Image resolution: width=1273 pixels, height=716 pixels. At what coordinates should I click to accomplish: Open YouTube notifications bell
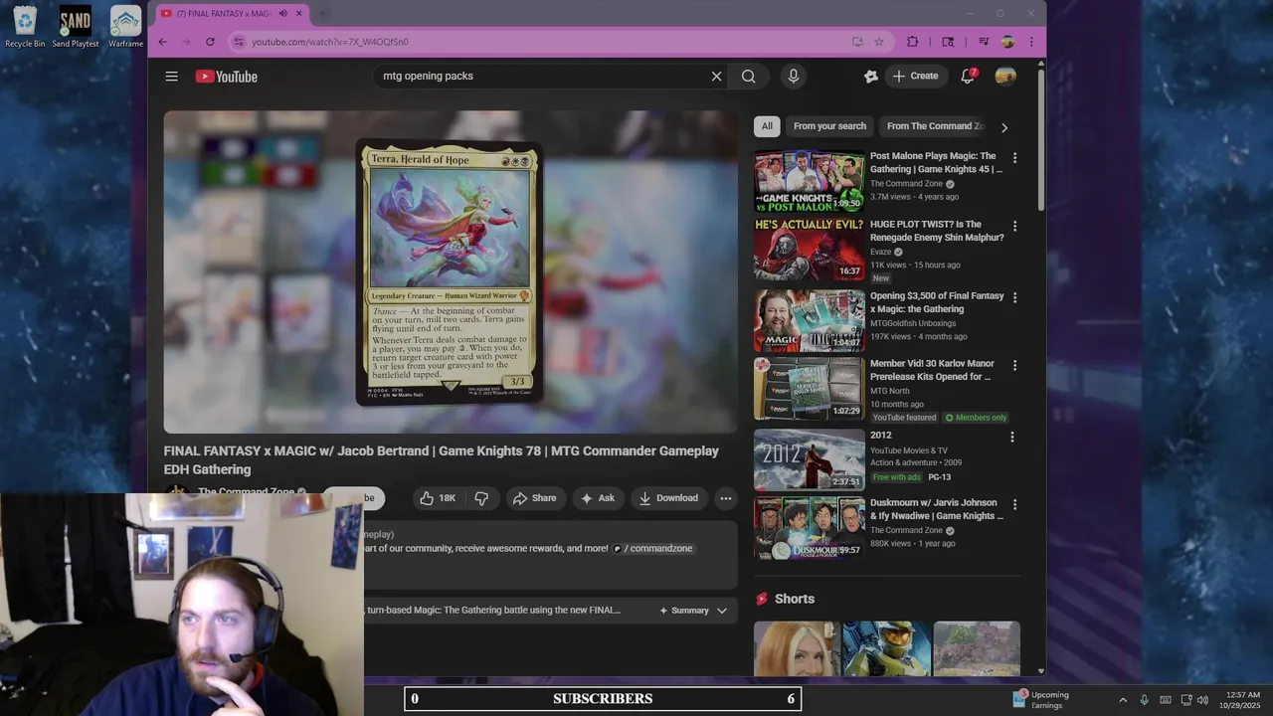click(967, 77)
